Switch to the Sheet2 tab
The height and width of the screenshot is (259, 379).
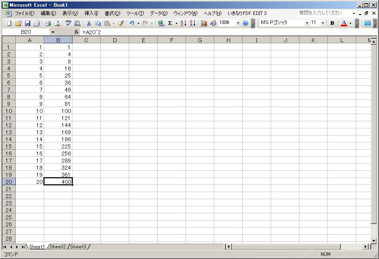58,247
